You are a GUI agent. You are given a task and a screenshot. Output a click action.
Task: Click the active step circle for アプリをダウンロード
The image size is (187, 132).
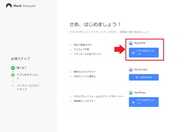pos(13,75)
